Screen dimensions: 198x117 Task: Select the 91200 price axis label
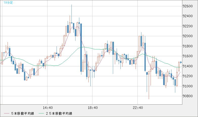click(187, 76)
